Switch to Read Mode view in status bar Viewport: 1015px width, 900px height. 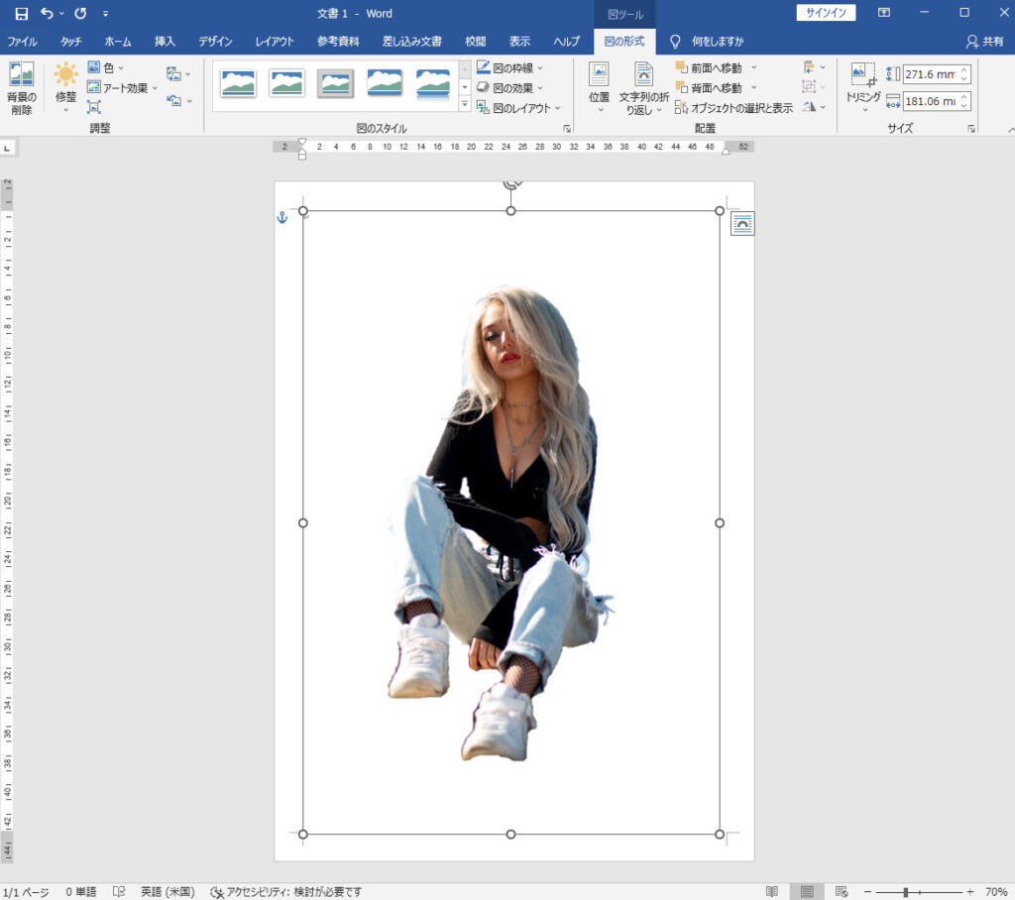[772, 891]
